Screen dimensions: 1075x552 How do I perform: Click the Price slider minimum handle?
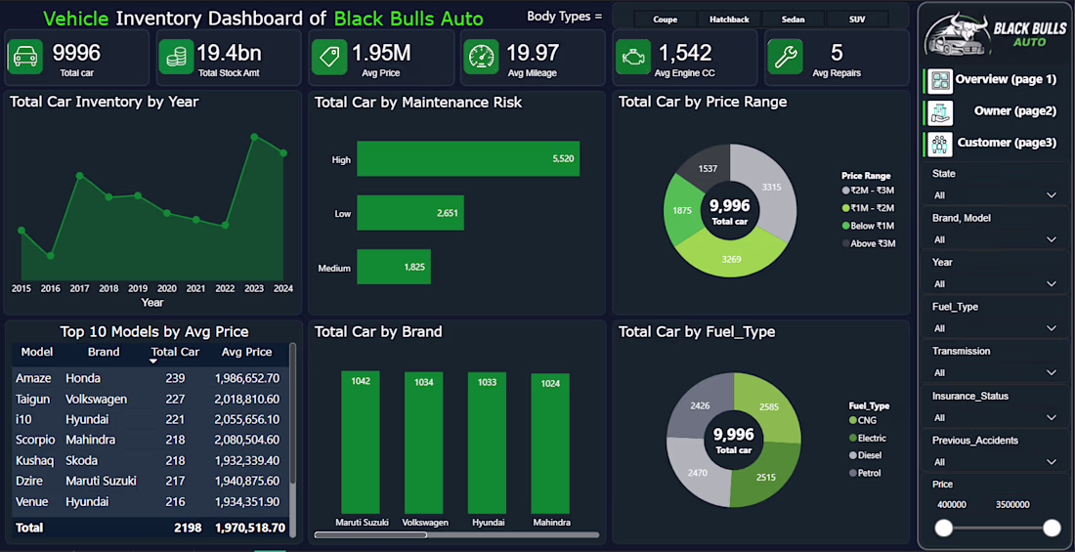point(944,528)
